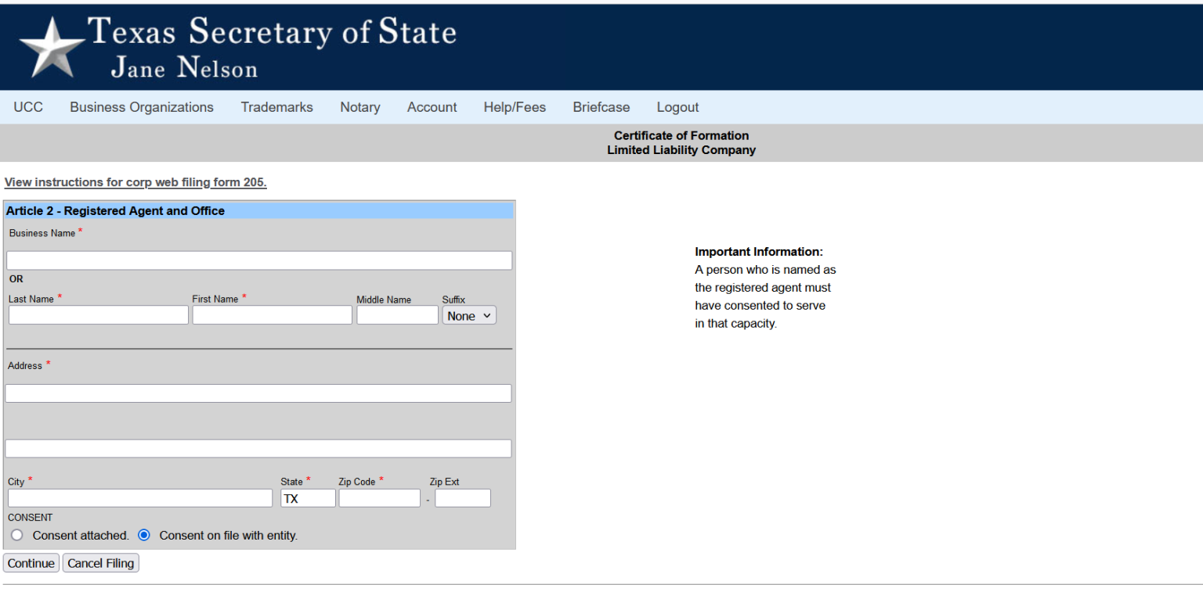Open instructions for corp web filing form 205
The width and height of the screenshot is (1203, 599).
[135, 182]
